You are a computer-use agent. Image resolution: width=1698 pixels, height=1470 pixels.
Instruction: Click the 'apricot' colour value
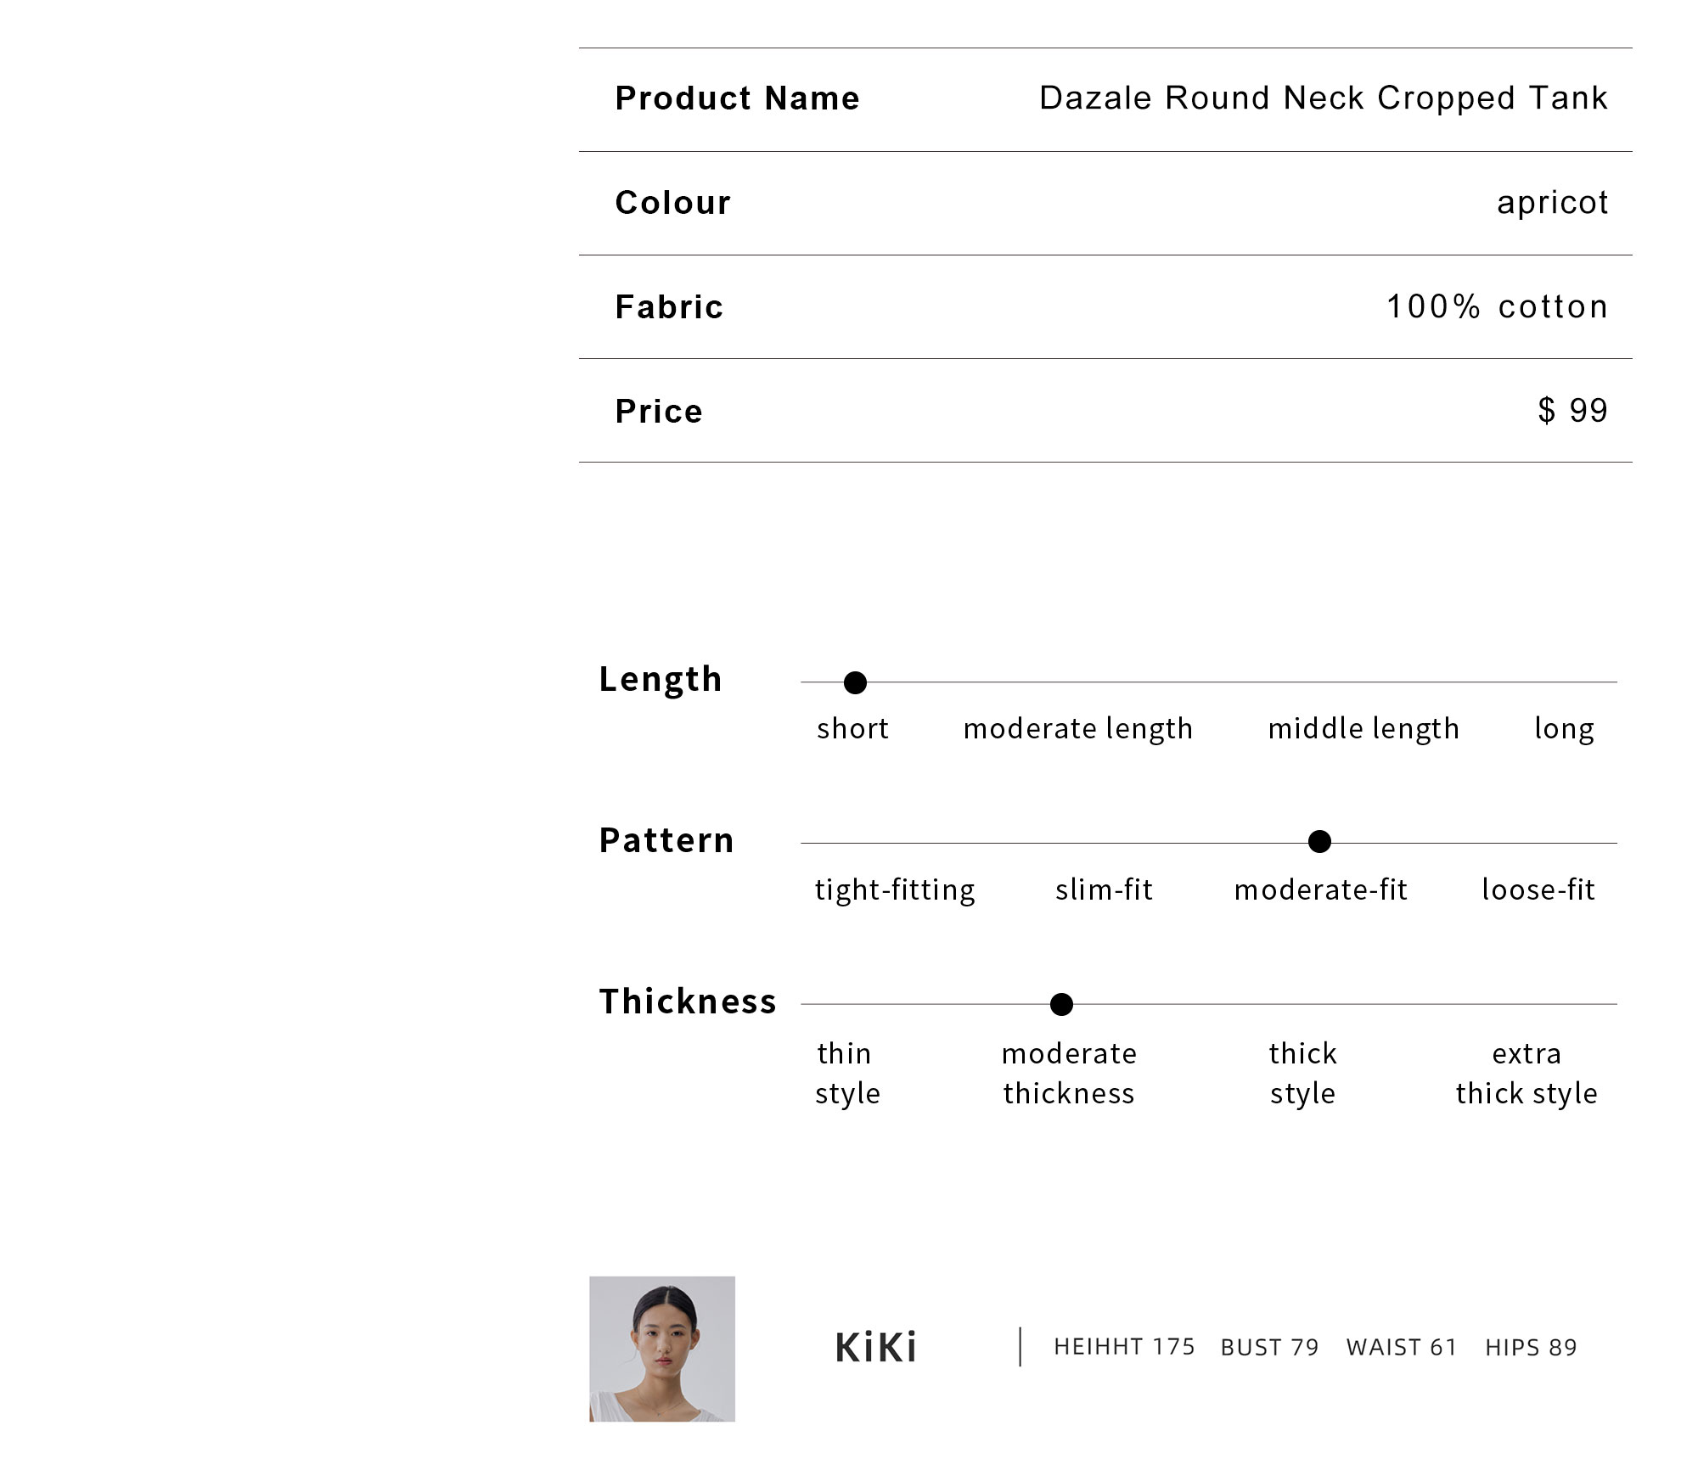point(1552,203)
